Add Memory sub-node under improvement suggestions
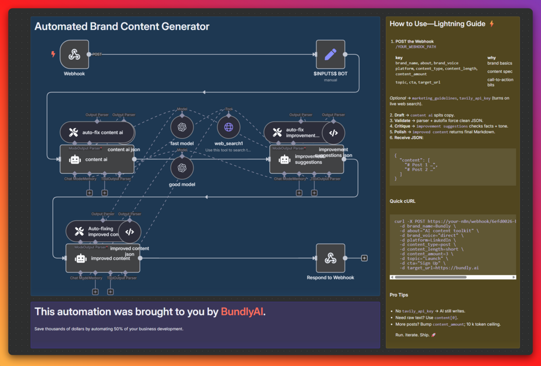This screenshot has height=366, width=541. [x=299, y=193]
